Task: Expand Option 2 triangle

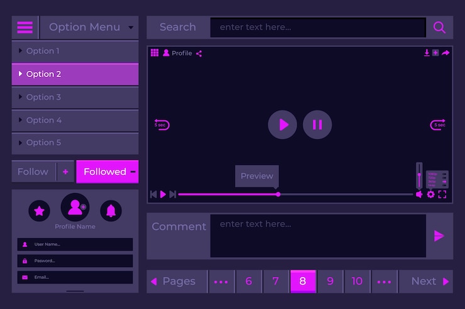Action: coord(20,73)
